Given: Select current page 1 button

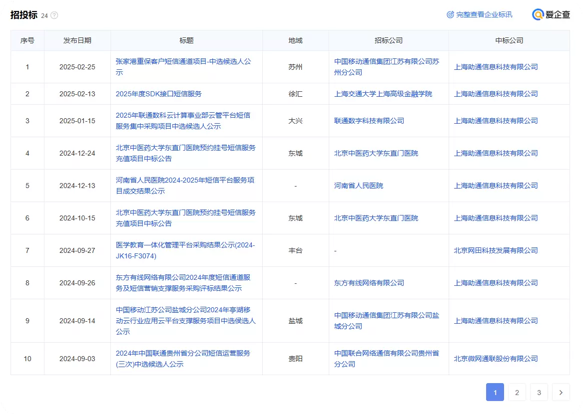Looking at the screenshot, I should 495,393.
